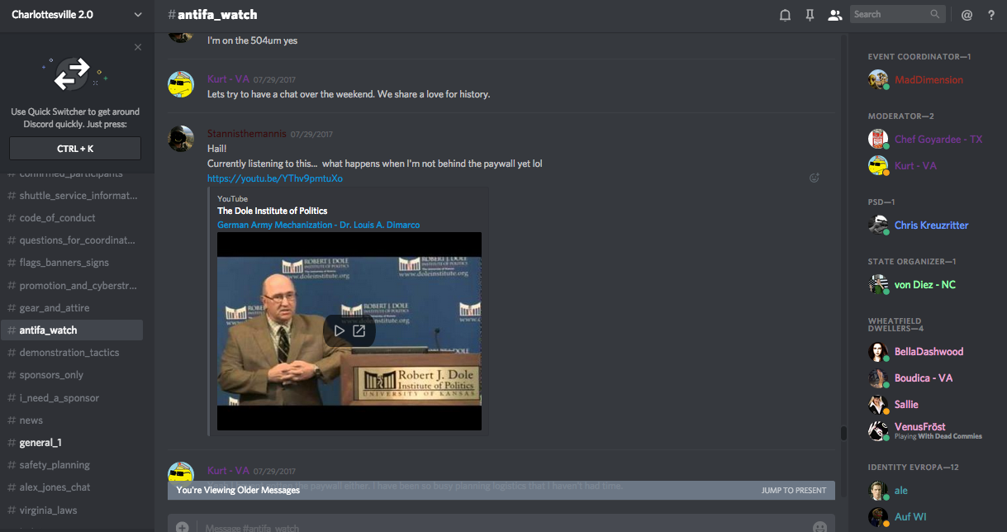Switch to gear_and_attire channel
The height and width of the screenshot is (532, 1007).
pos(55,307)
